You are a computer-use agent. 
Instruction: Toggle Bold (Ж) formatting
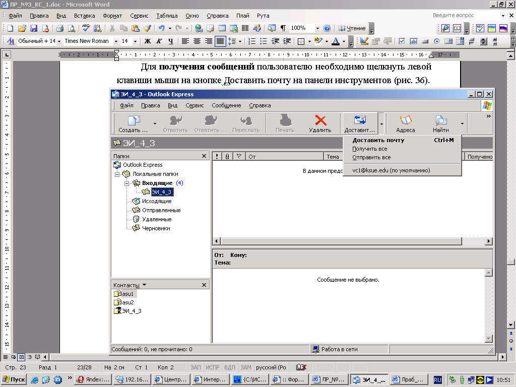[148, 41]
